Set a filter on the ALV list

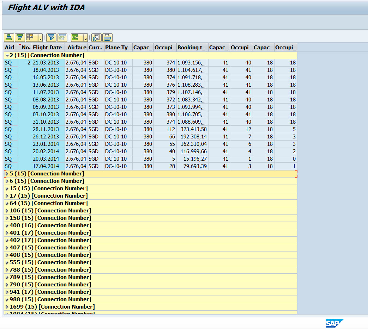click(x=51, y=37)
